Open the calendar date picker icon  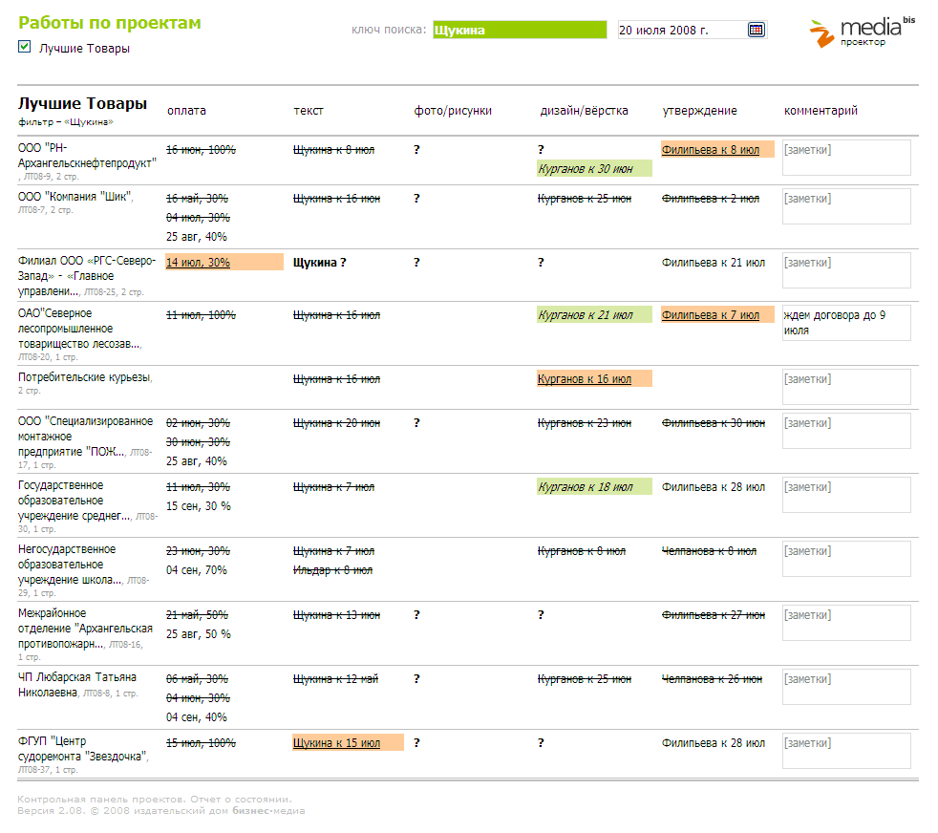point(756,30)
